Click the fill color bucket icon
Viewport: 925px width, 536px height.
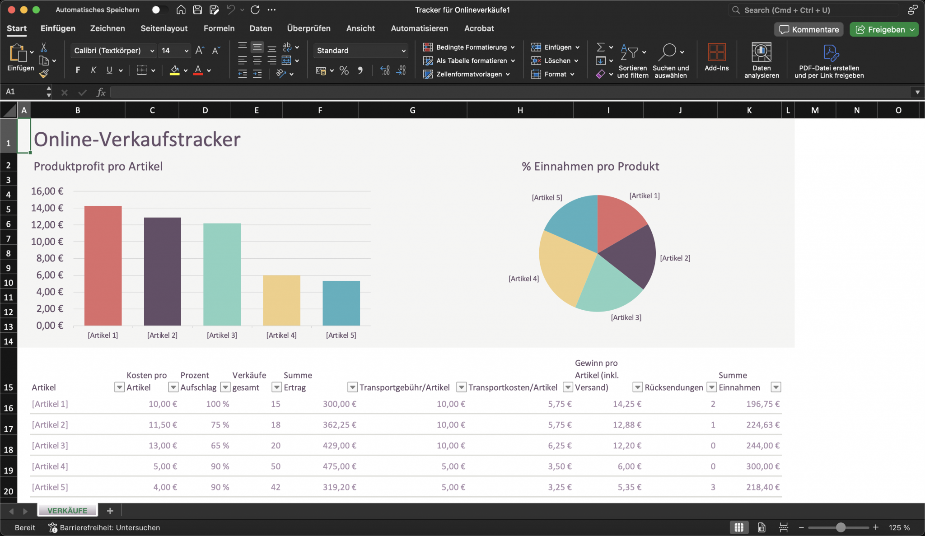[x=174, y=70]
